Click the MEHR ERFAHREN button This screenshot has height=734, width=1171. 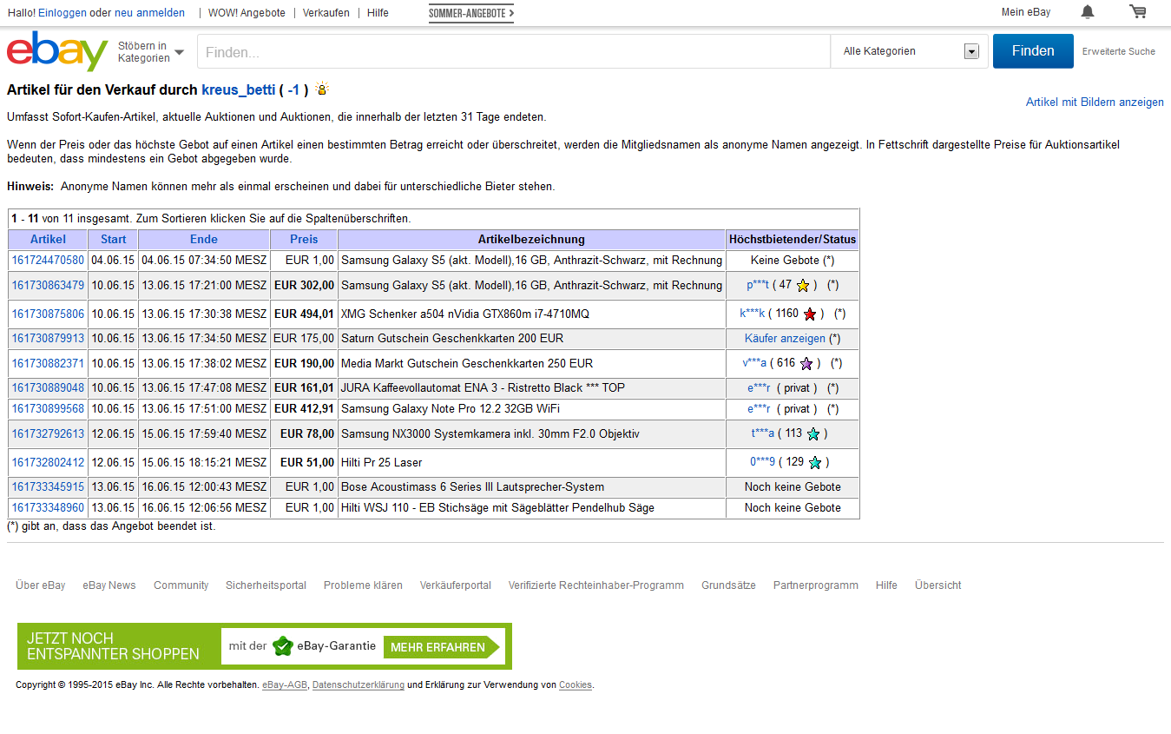click(x=442, y=647)
